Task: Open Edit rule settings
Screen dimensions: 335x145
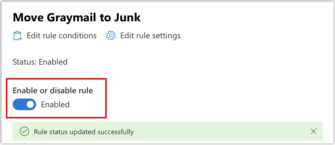Action: (x=150, y=36)
